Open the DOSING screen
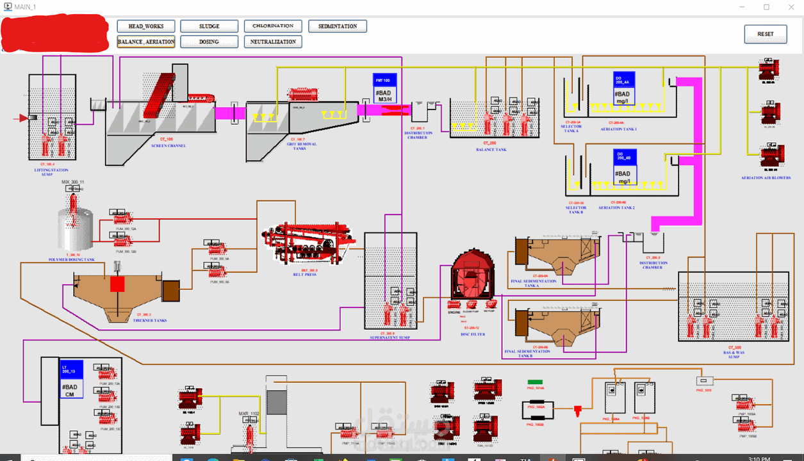The width and height of the screenshot is (804, 461). [x=209, y=42]
